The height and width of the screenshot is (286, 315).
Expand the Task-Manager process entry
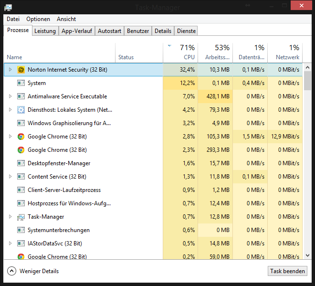click(10, 217)
